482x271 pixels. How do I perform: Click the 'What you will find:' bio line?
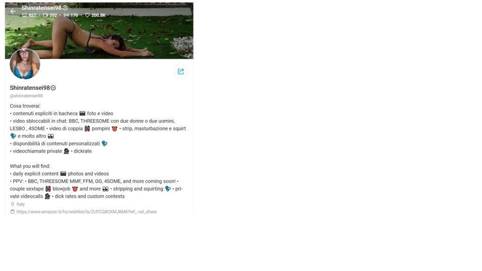click(x=30, y=166)
